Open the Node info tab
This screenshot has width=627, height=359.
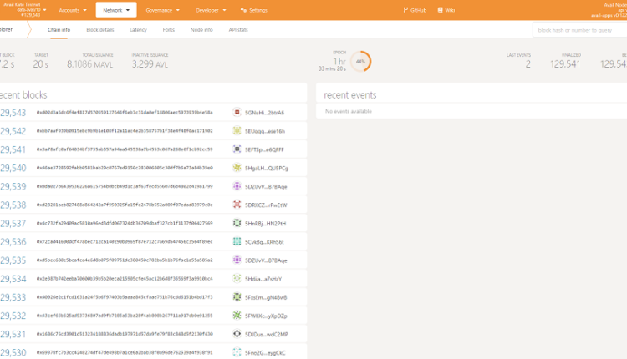201,29
